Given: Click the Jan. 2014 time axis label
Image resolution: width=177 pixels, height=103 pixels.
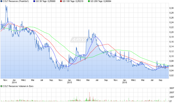Looking at the screenshot, I should [14, 81].
